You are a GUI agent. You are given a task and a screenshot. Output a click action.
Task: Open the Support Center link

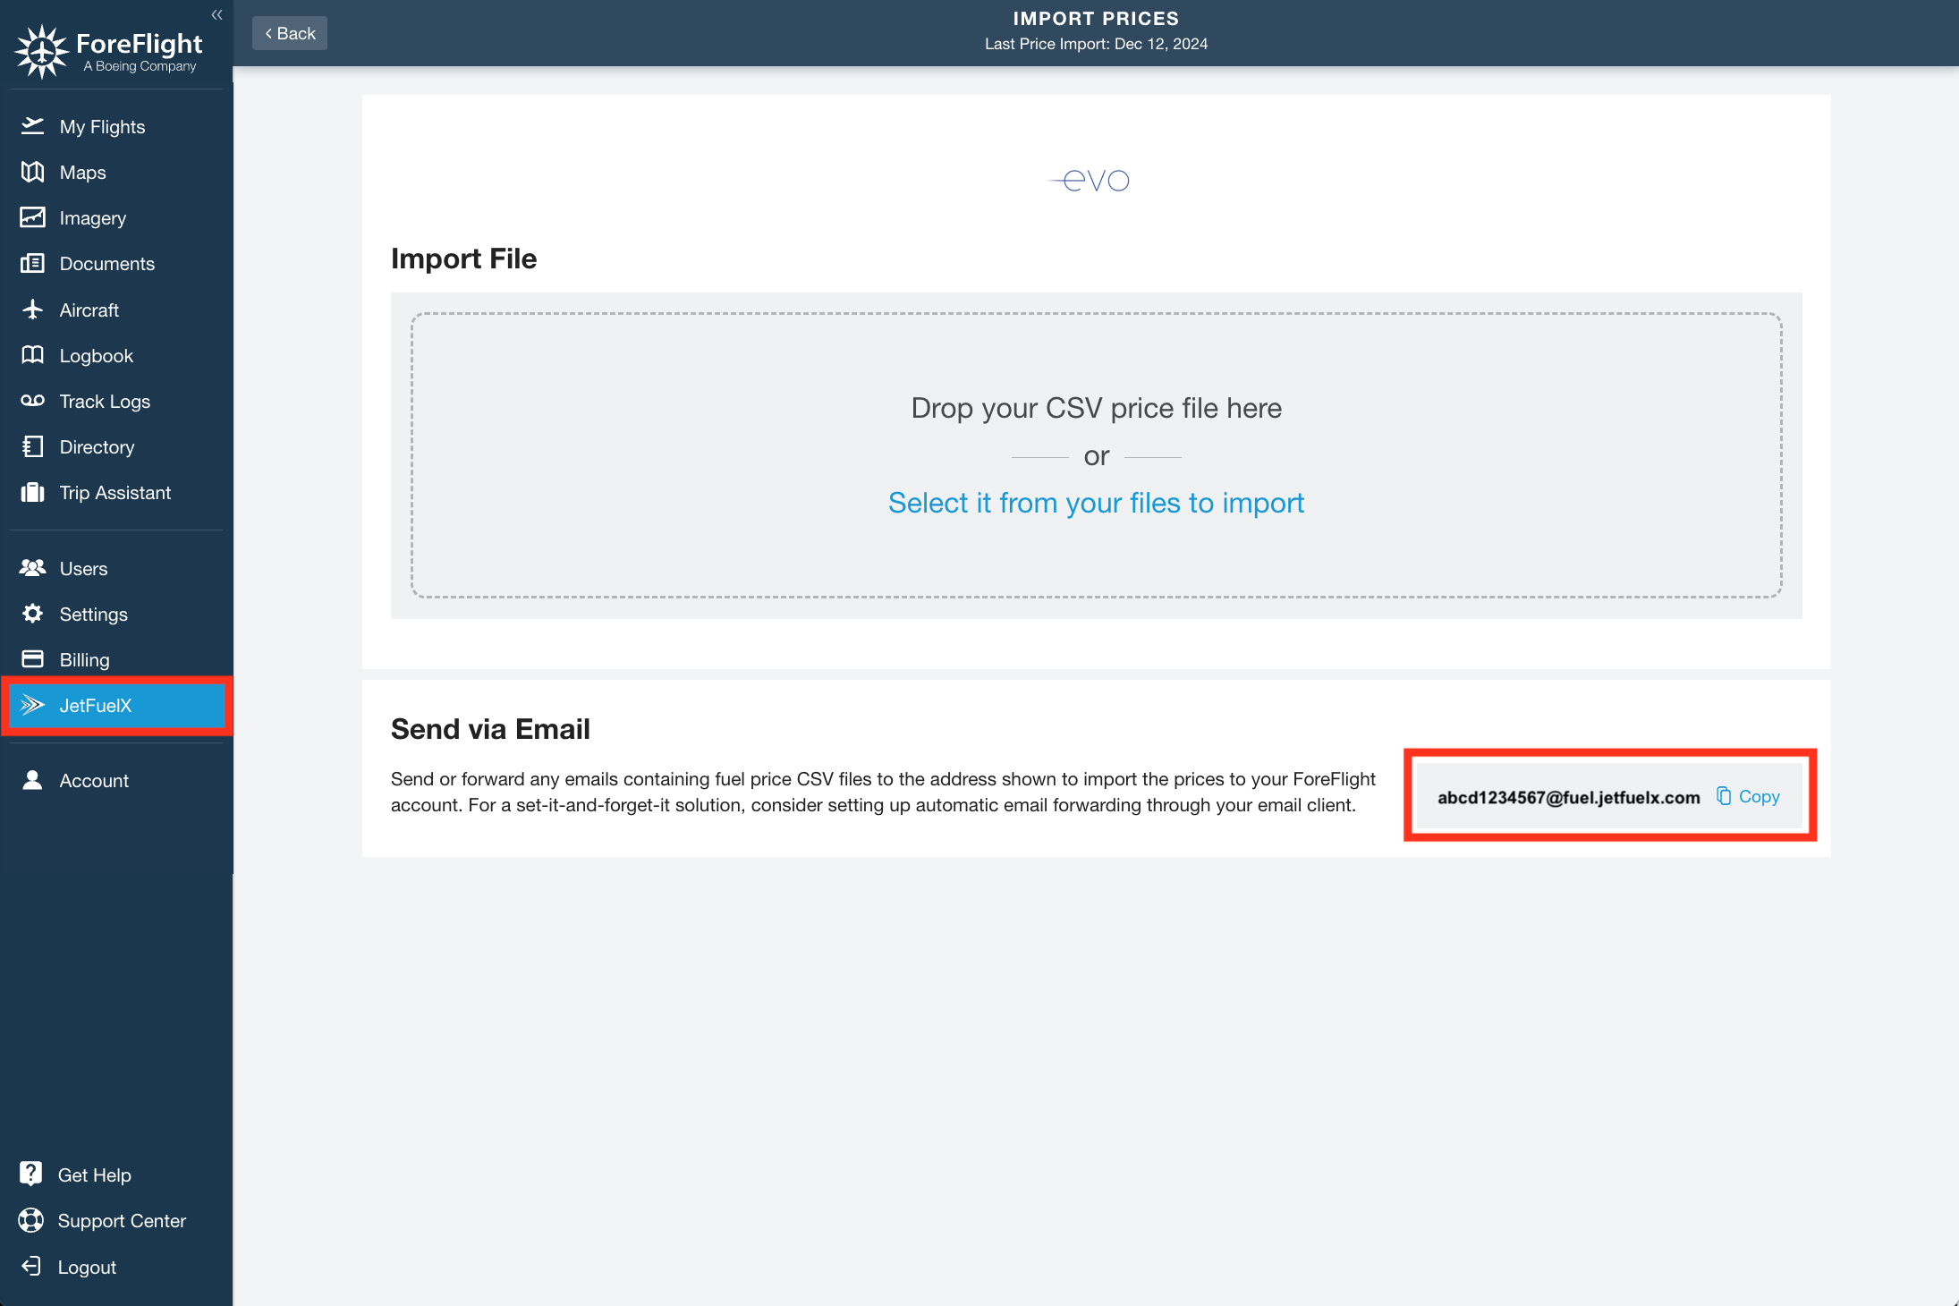point(122,1220)
